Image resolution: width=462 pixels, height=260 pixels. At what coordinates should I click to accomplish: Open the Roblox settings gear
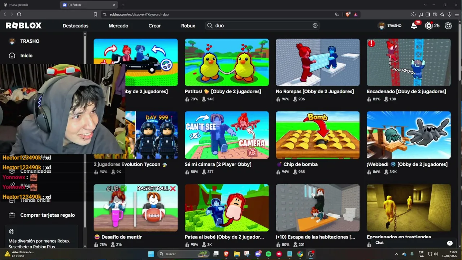click(448, 26)
